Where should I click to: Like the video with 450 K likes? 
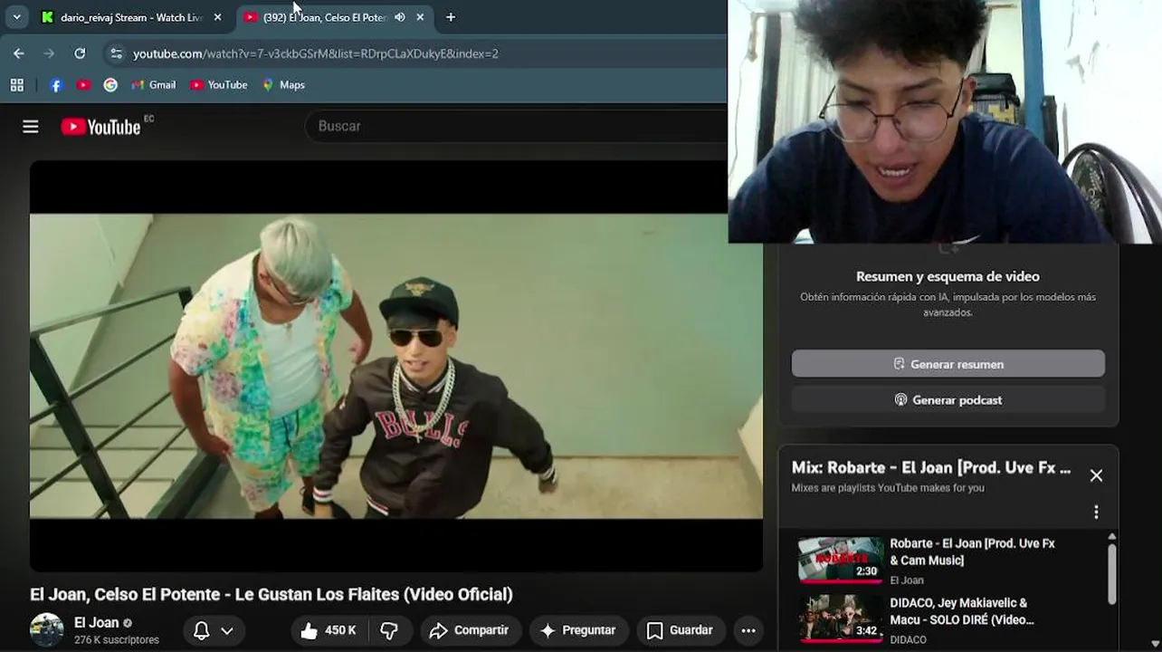click(x=329, y=630)
